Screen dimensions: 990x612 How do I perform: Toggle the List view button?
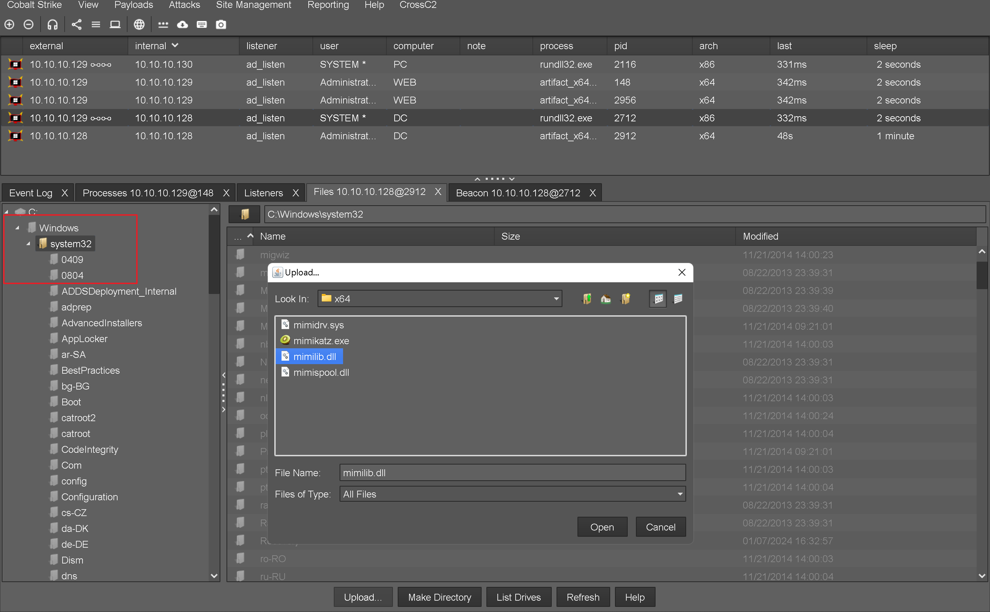658,299
